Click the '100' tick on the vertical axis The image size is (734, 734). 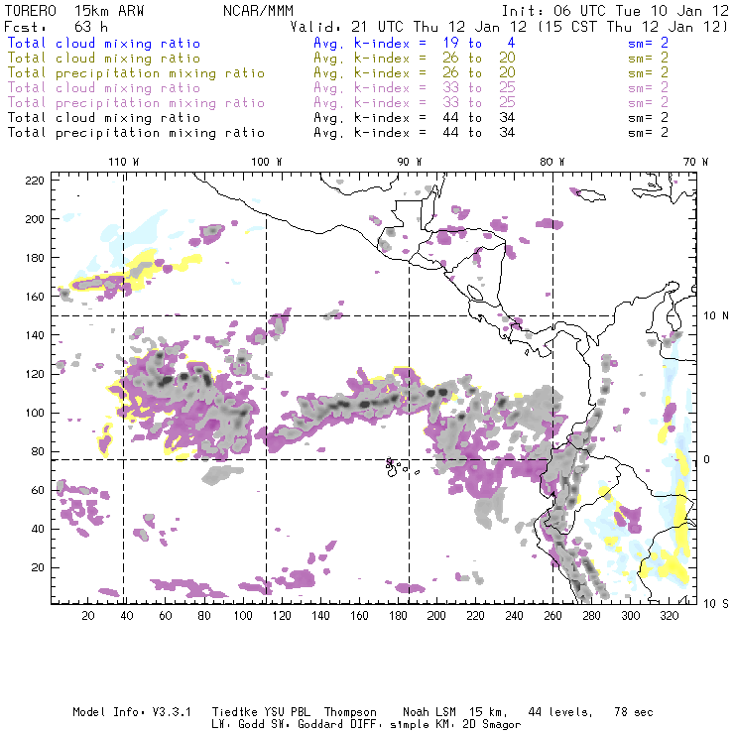tap(35, 413)
